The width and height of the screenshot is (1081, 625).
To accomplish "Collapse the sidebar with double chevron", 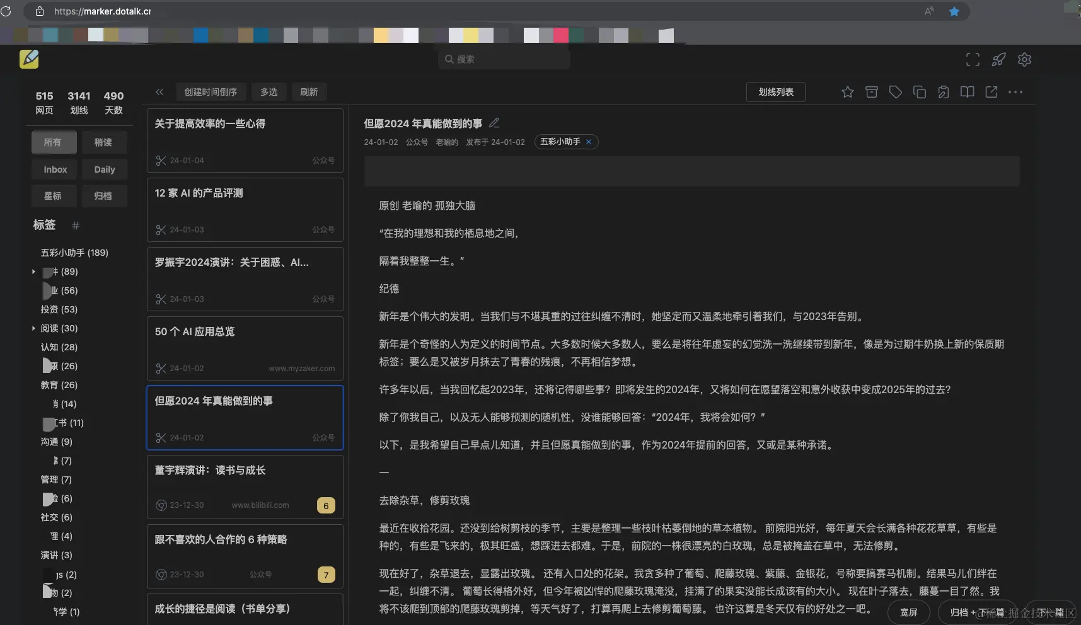I will point(159,92).
